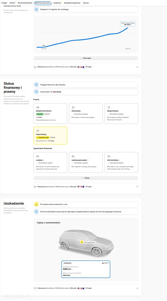The image size is (167, 301).
Task: Click the Badanie techniczne card icon
Action: [x=37, y=107]
